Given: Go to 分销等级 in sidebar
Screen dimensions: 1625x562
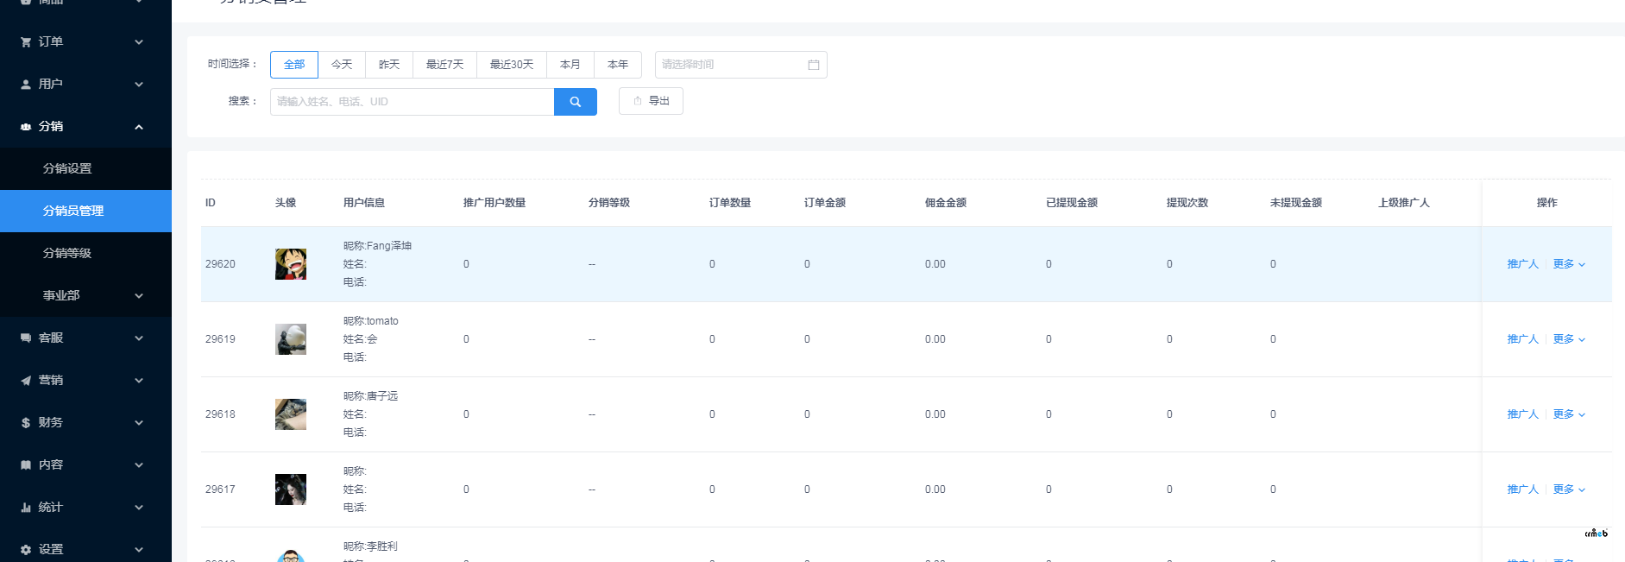Looking at the screenshot, I should (67, 254).
